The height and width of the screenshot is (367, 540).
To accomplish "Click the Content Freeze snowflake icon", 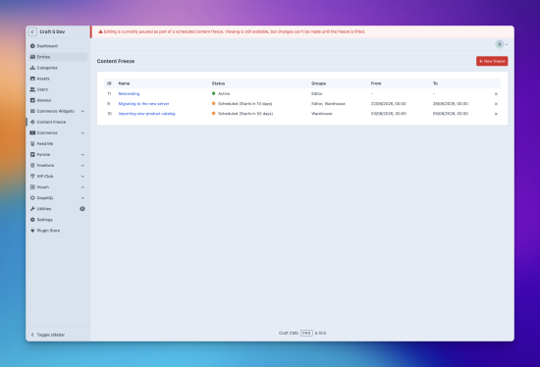I will click(32, 122).
